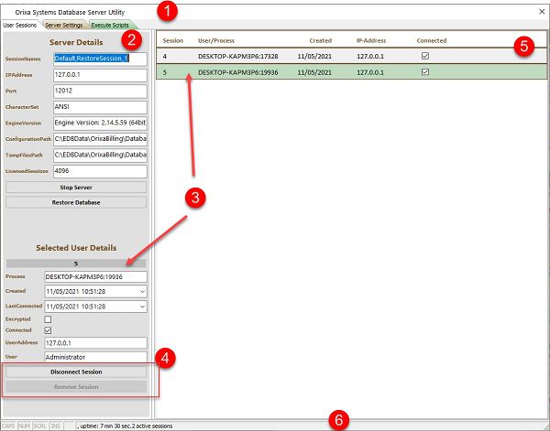Toggle the Connected checkbox in Selected User Details
Image resolution: width=550 pixels, height=431 pixels.
coord(48,330)
